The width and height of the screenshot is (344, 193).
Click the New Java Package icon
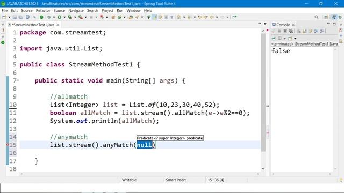click(113, 17)
